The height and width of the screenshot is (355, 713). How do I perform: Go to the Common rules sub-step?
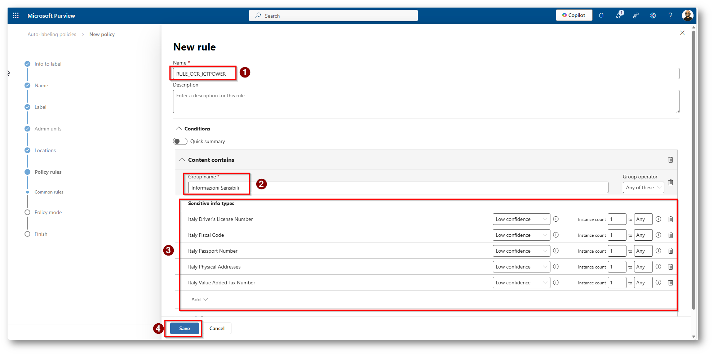coord(49,192)
